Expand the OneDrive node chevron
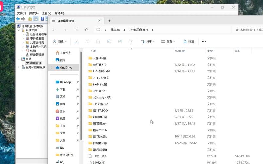 tap(52, 68)
